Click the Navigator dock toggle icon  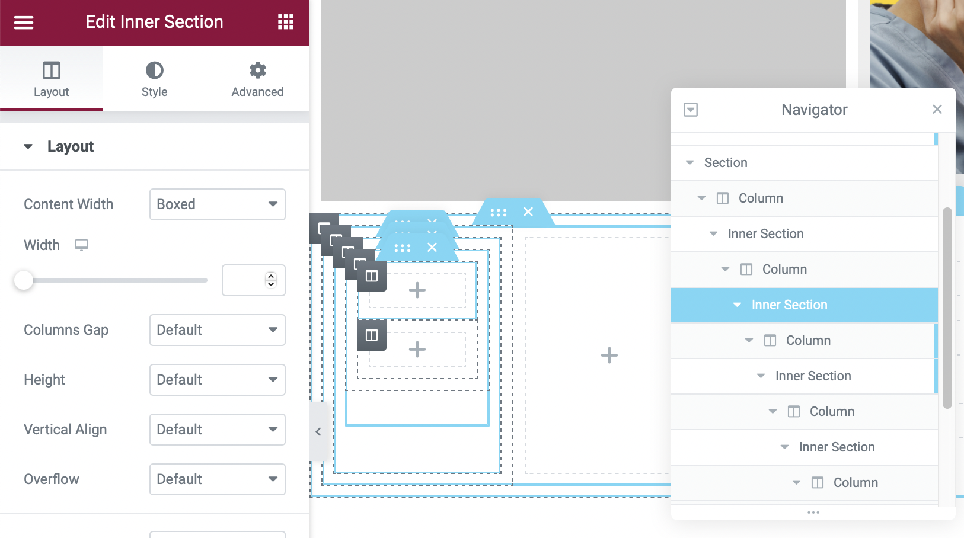coord(691,110)
